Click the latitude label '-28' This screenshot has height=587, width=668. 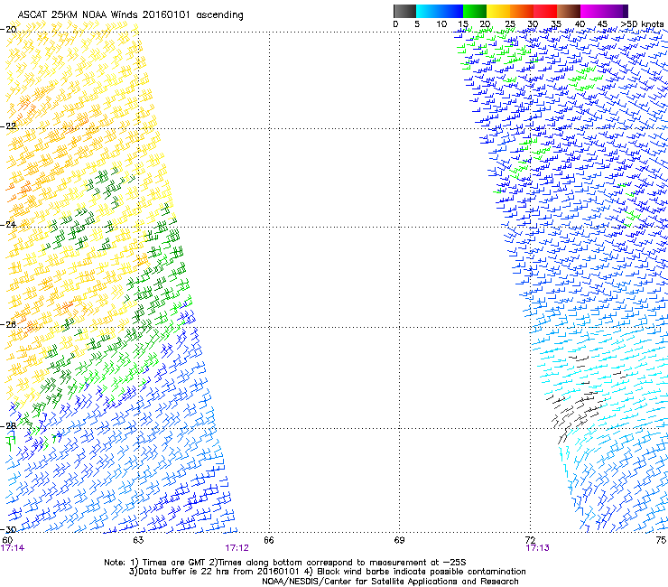[x=9, y=426]
